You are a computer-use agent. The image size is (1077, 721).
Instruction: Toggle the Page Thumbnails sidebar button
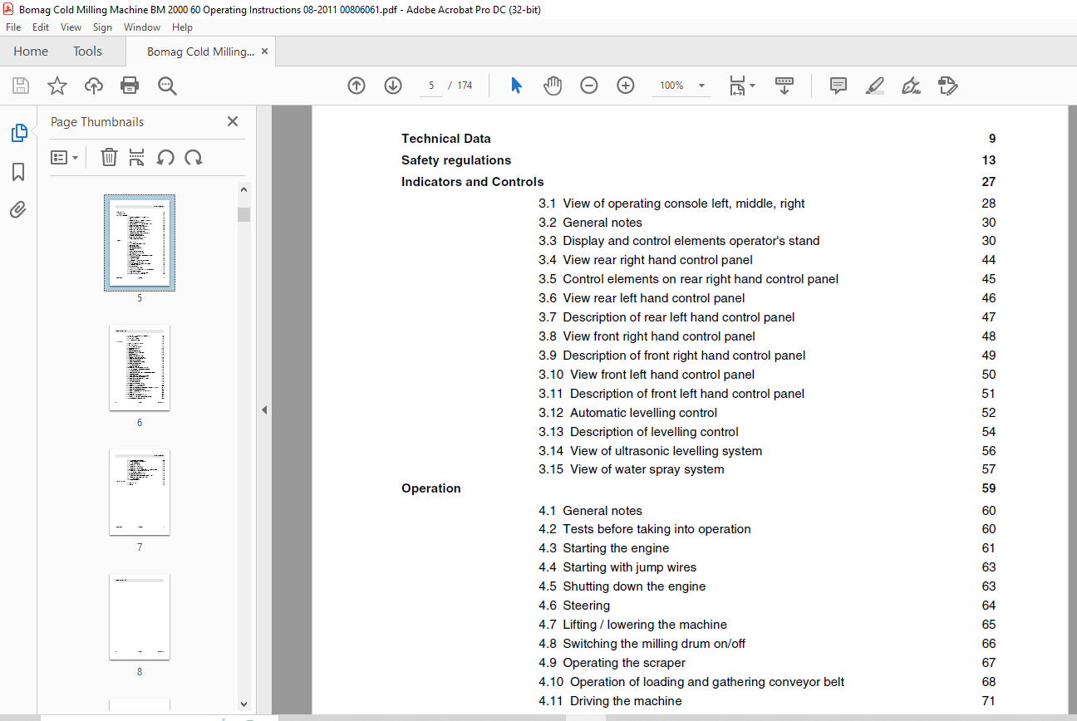tap(18, 133)
